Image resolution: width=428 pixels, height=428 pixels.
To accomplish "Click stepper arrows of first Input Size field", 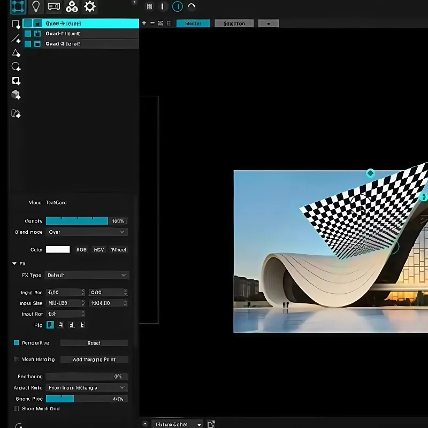I will pyautogui.click(x=83, y=303).
